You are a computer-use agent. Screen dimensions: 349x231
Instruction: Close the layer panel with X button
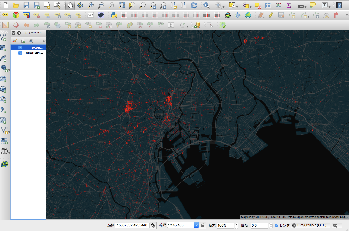pos(14,33)
